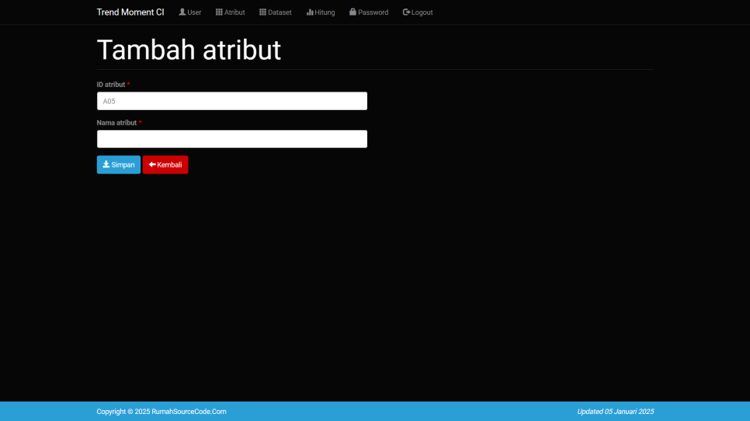
Task: Open the Password menu item
Action: (x=369, y=12)
